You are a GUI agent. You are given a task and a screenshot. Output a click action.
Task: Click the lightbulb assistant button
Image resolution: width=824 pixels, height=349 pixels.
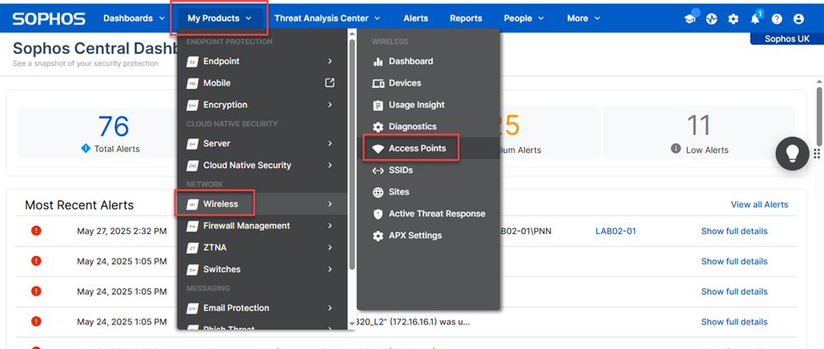[793, 153]
